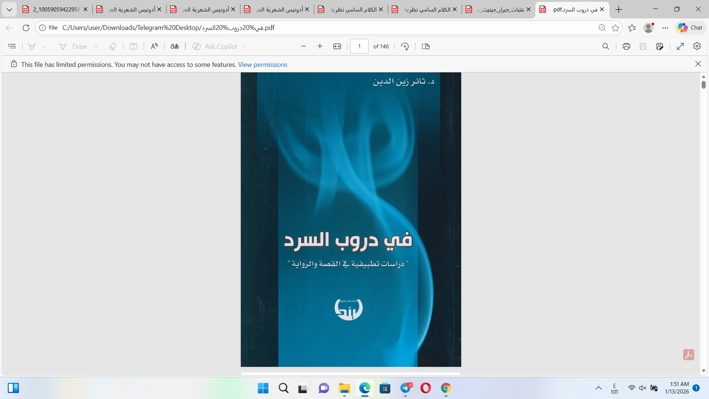Click the vertical scrollbar thumb
The image size is (709, 399).
click(x=703, y=85)
